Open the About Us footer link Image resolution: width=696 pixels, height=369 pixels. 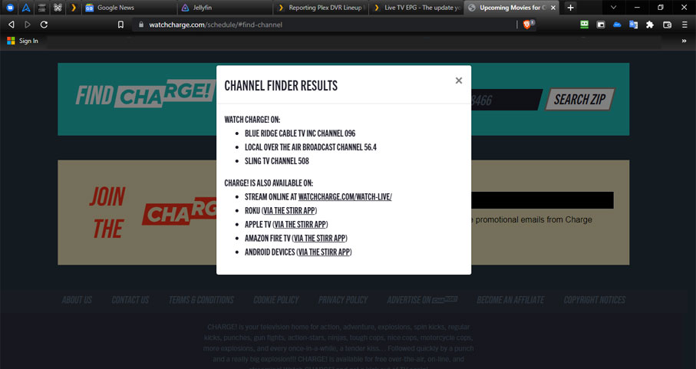(x=77, y=300)
